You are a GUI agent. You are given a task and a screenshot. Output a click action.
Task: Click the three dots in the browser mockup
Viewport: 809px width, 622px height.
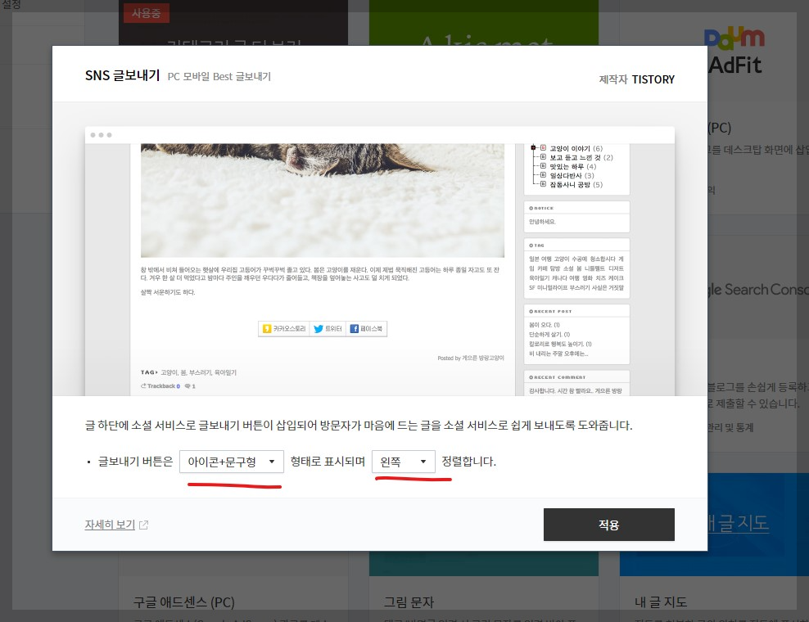(102, 134)
